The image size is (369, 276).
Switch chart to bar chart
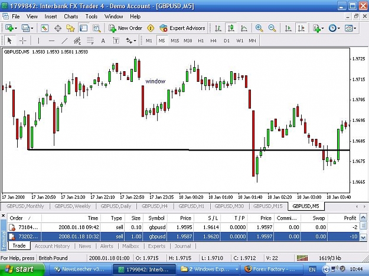coord(218,28)
